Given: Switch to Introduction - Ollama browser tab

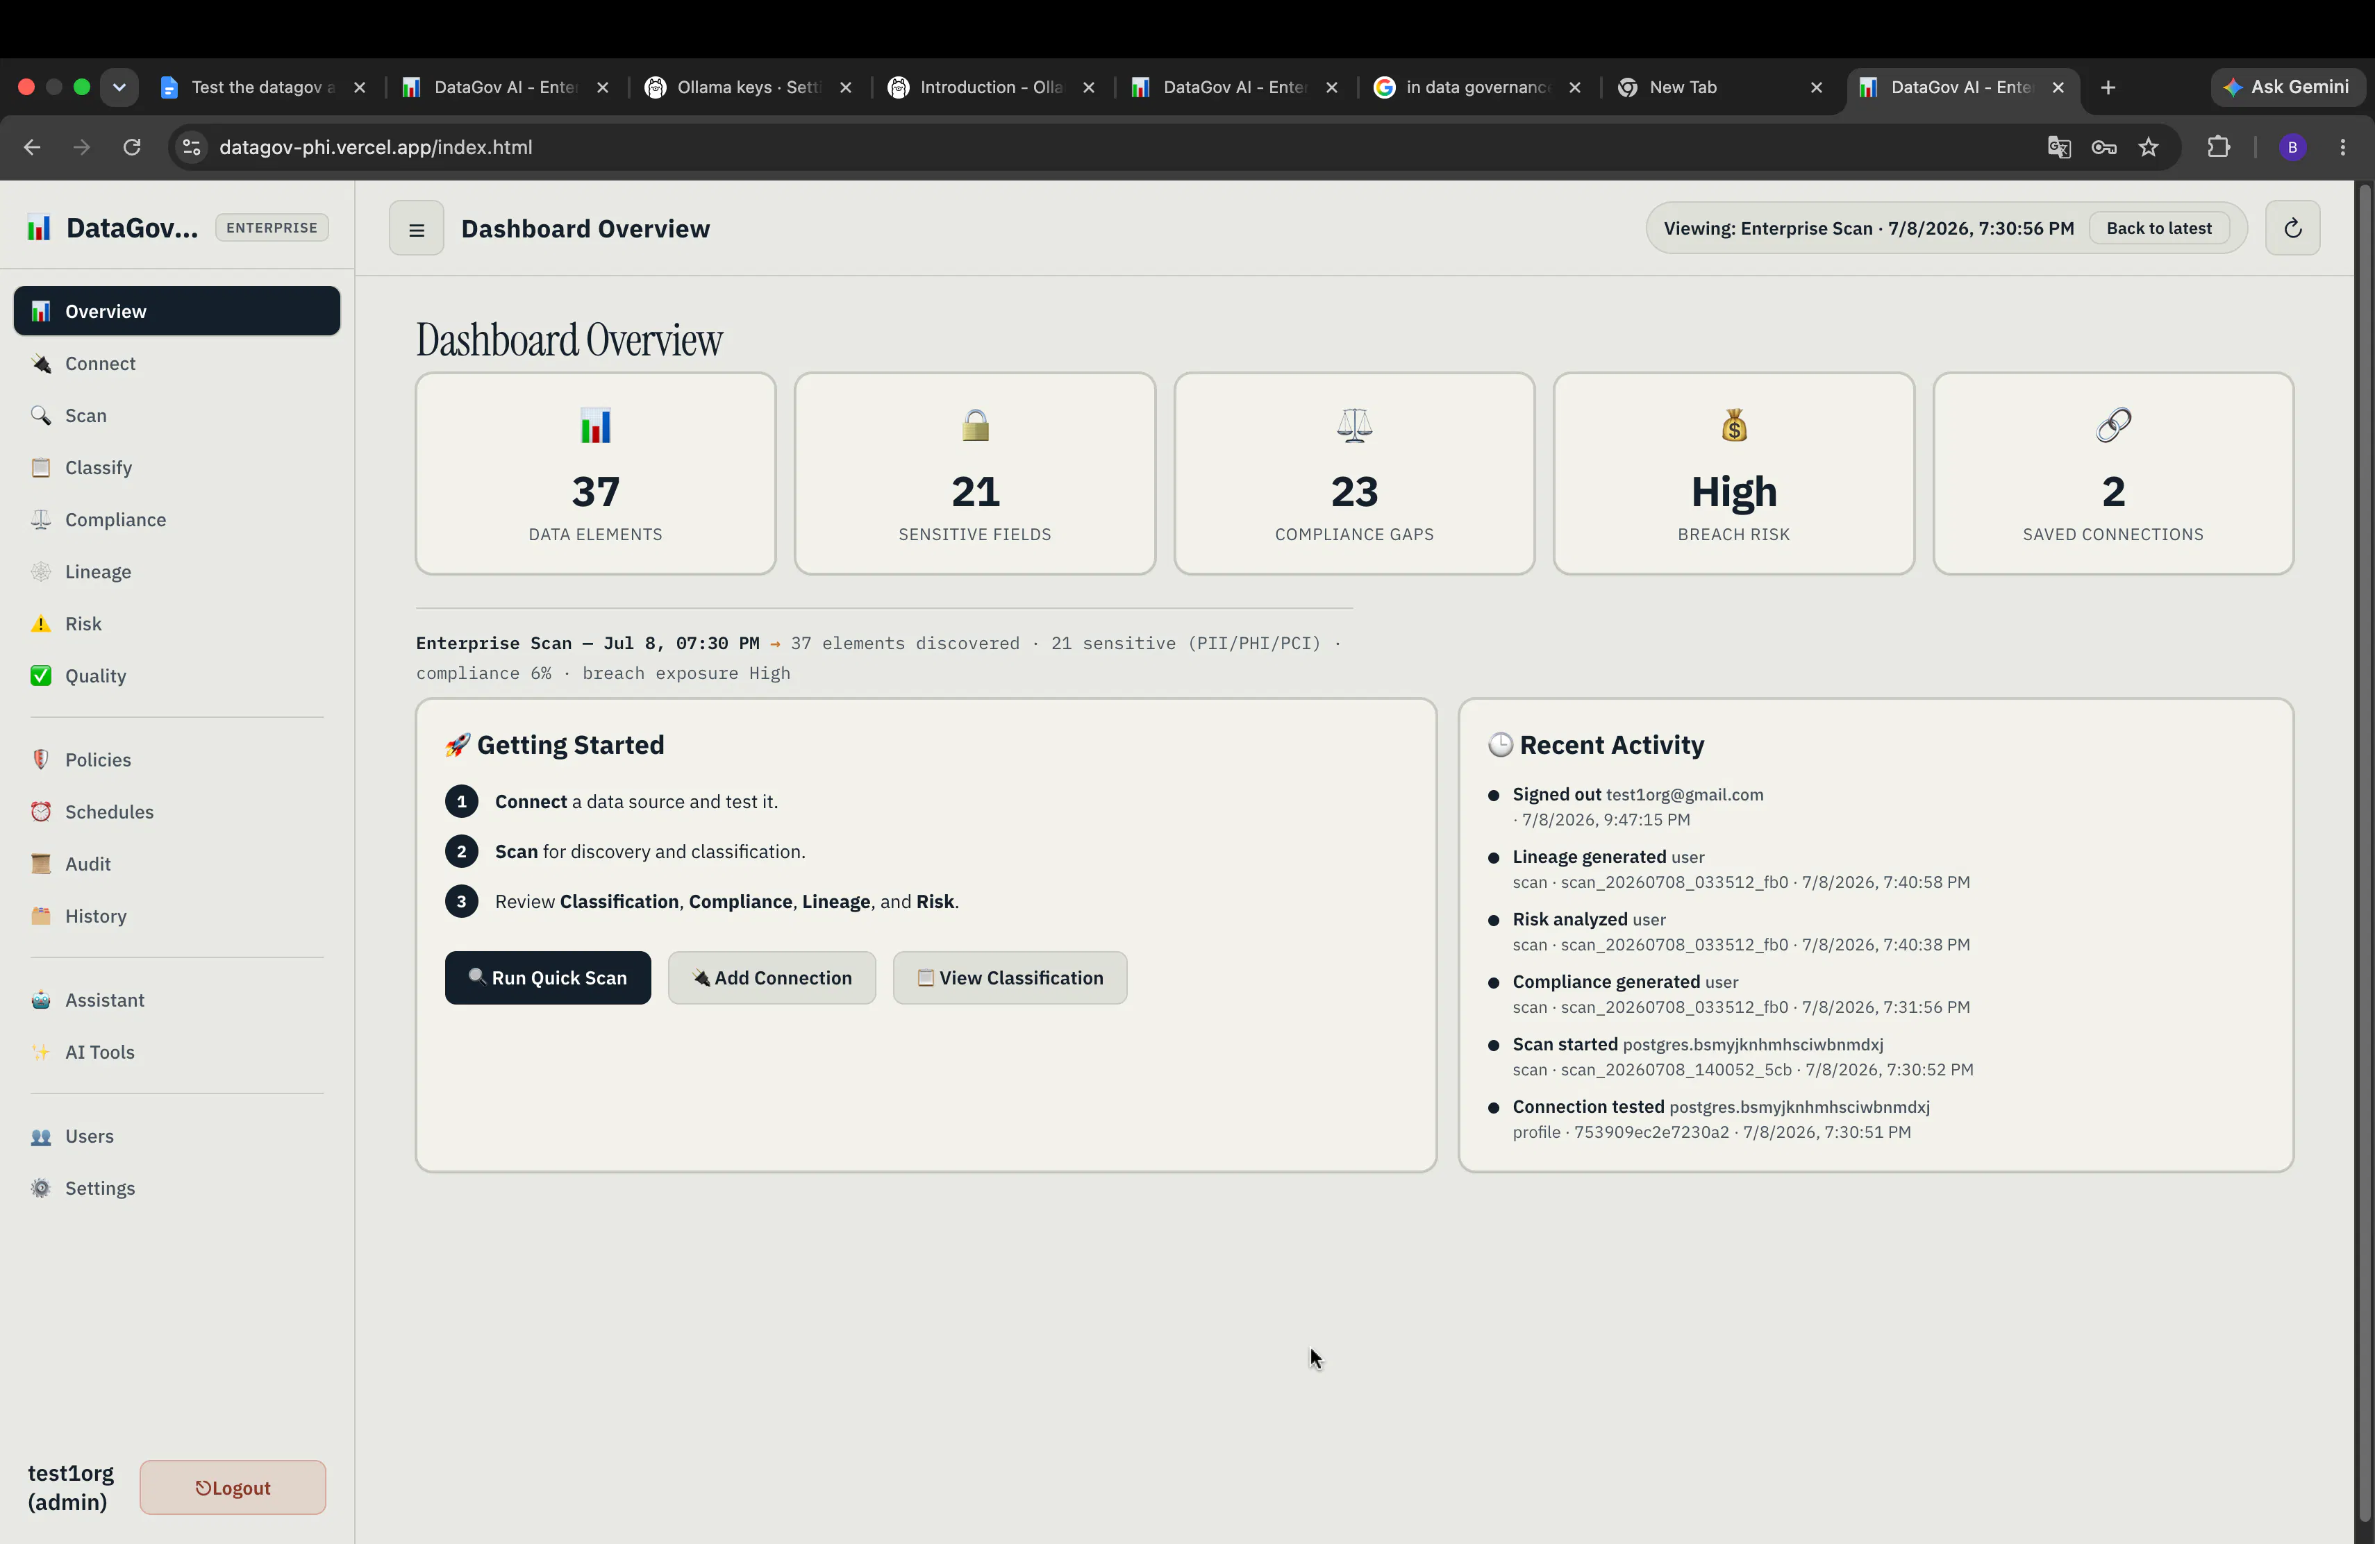Looking at the screenshot, I should tap(991, 87).
